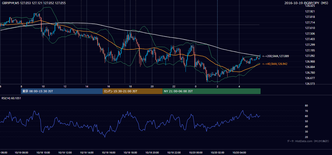Click the 10/20 02:00 time axis label
This screenshot has height=155, width=332.
217,153
